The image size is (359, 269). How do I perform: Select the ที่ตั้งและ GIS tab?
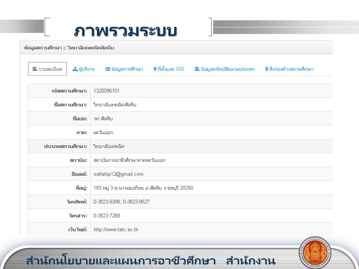(169, 69)
